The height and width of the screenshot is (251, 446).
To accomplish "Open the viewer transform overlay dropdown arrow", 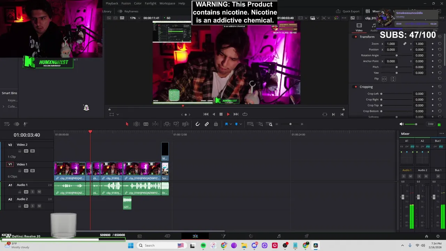I will [117, 114].
